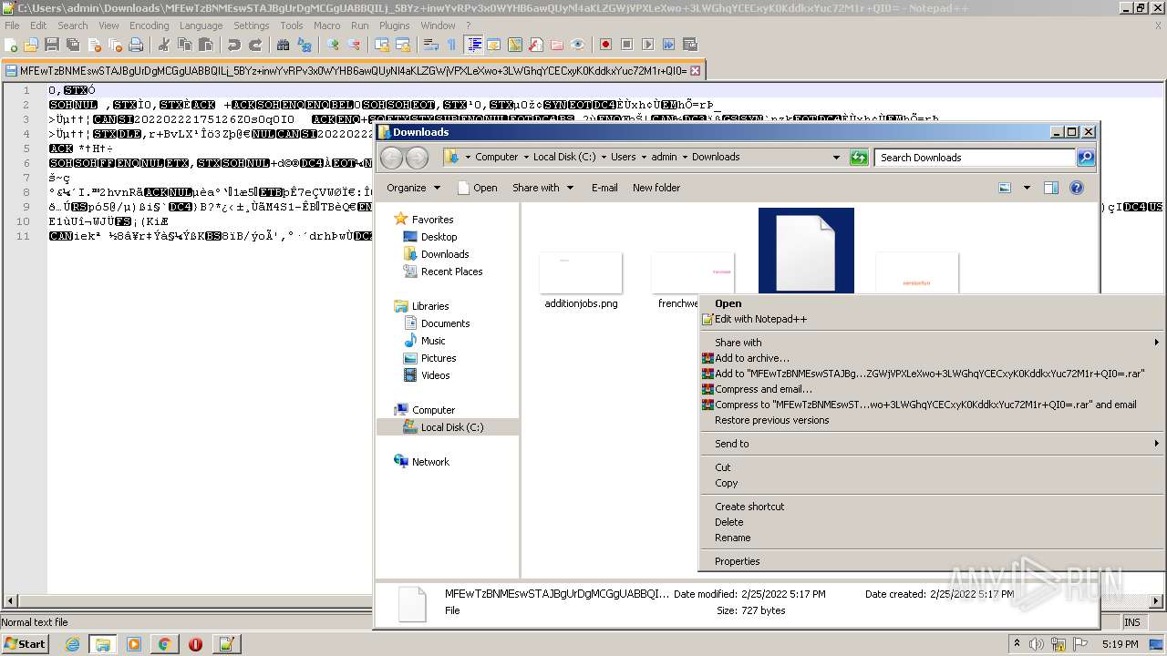
Task: Click the Undo arrow toolbar icon
Action: pos(234,44)
